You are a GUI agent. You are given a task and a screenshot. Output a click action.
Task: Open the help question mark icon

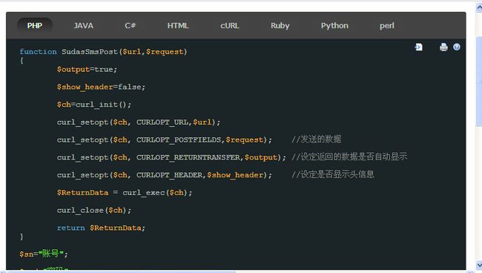[x=457, y=47]
